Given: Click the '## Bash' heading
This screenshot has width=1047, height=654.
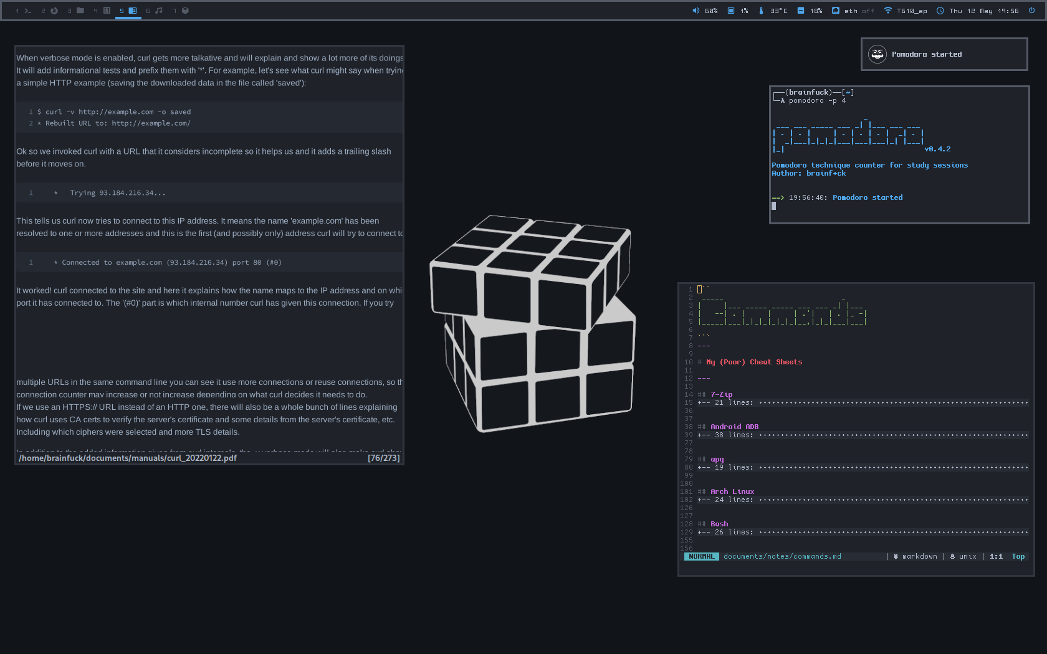Looking at the screenshot, I should pyautogui.click(x=713, y=524).
